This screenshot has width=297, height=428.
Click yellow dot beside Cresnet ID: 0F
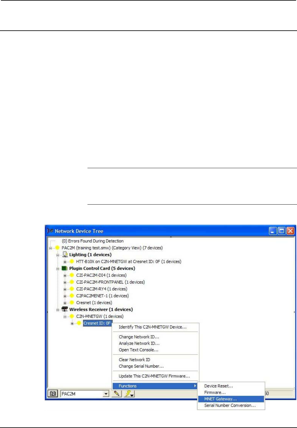(x=79, y=323)
